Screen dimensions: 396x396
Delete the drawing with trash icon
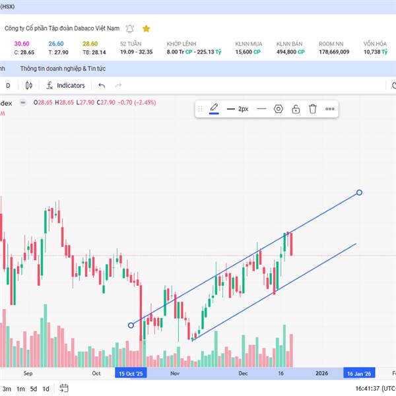(313, 109)
